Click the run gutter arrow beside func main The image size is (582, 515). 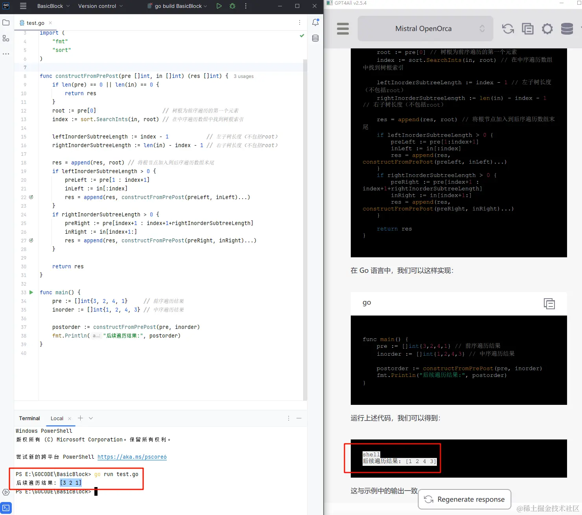pos(31,292)
